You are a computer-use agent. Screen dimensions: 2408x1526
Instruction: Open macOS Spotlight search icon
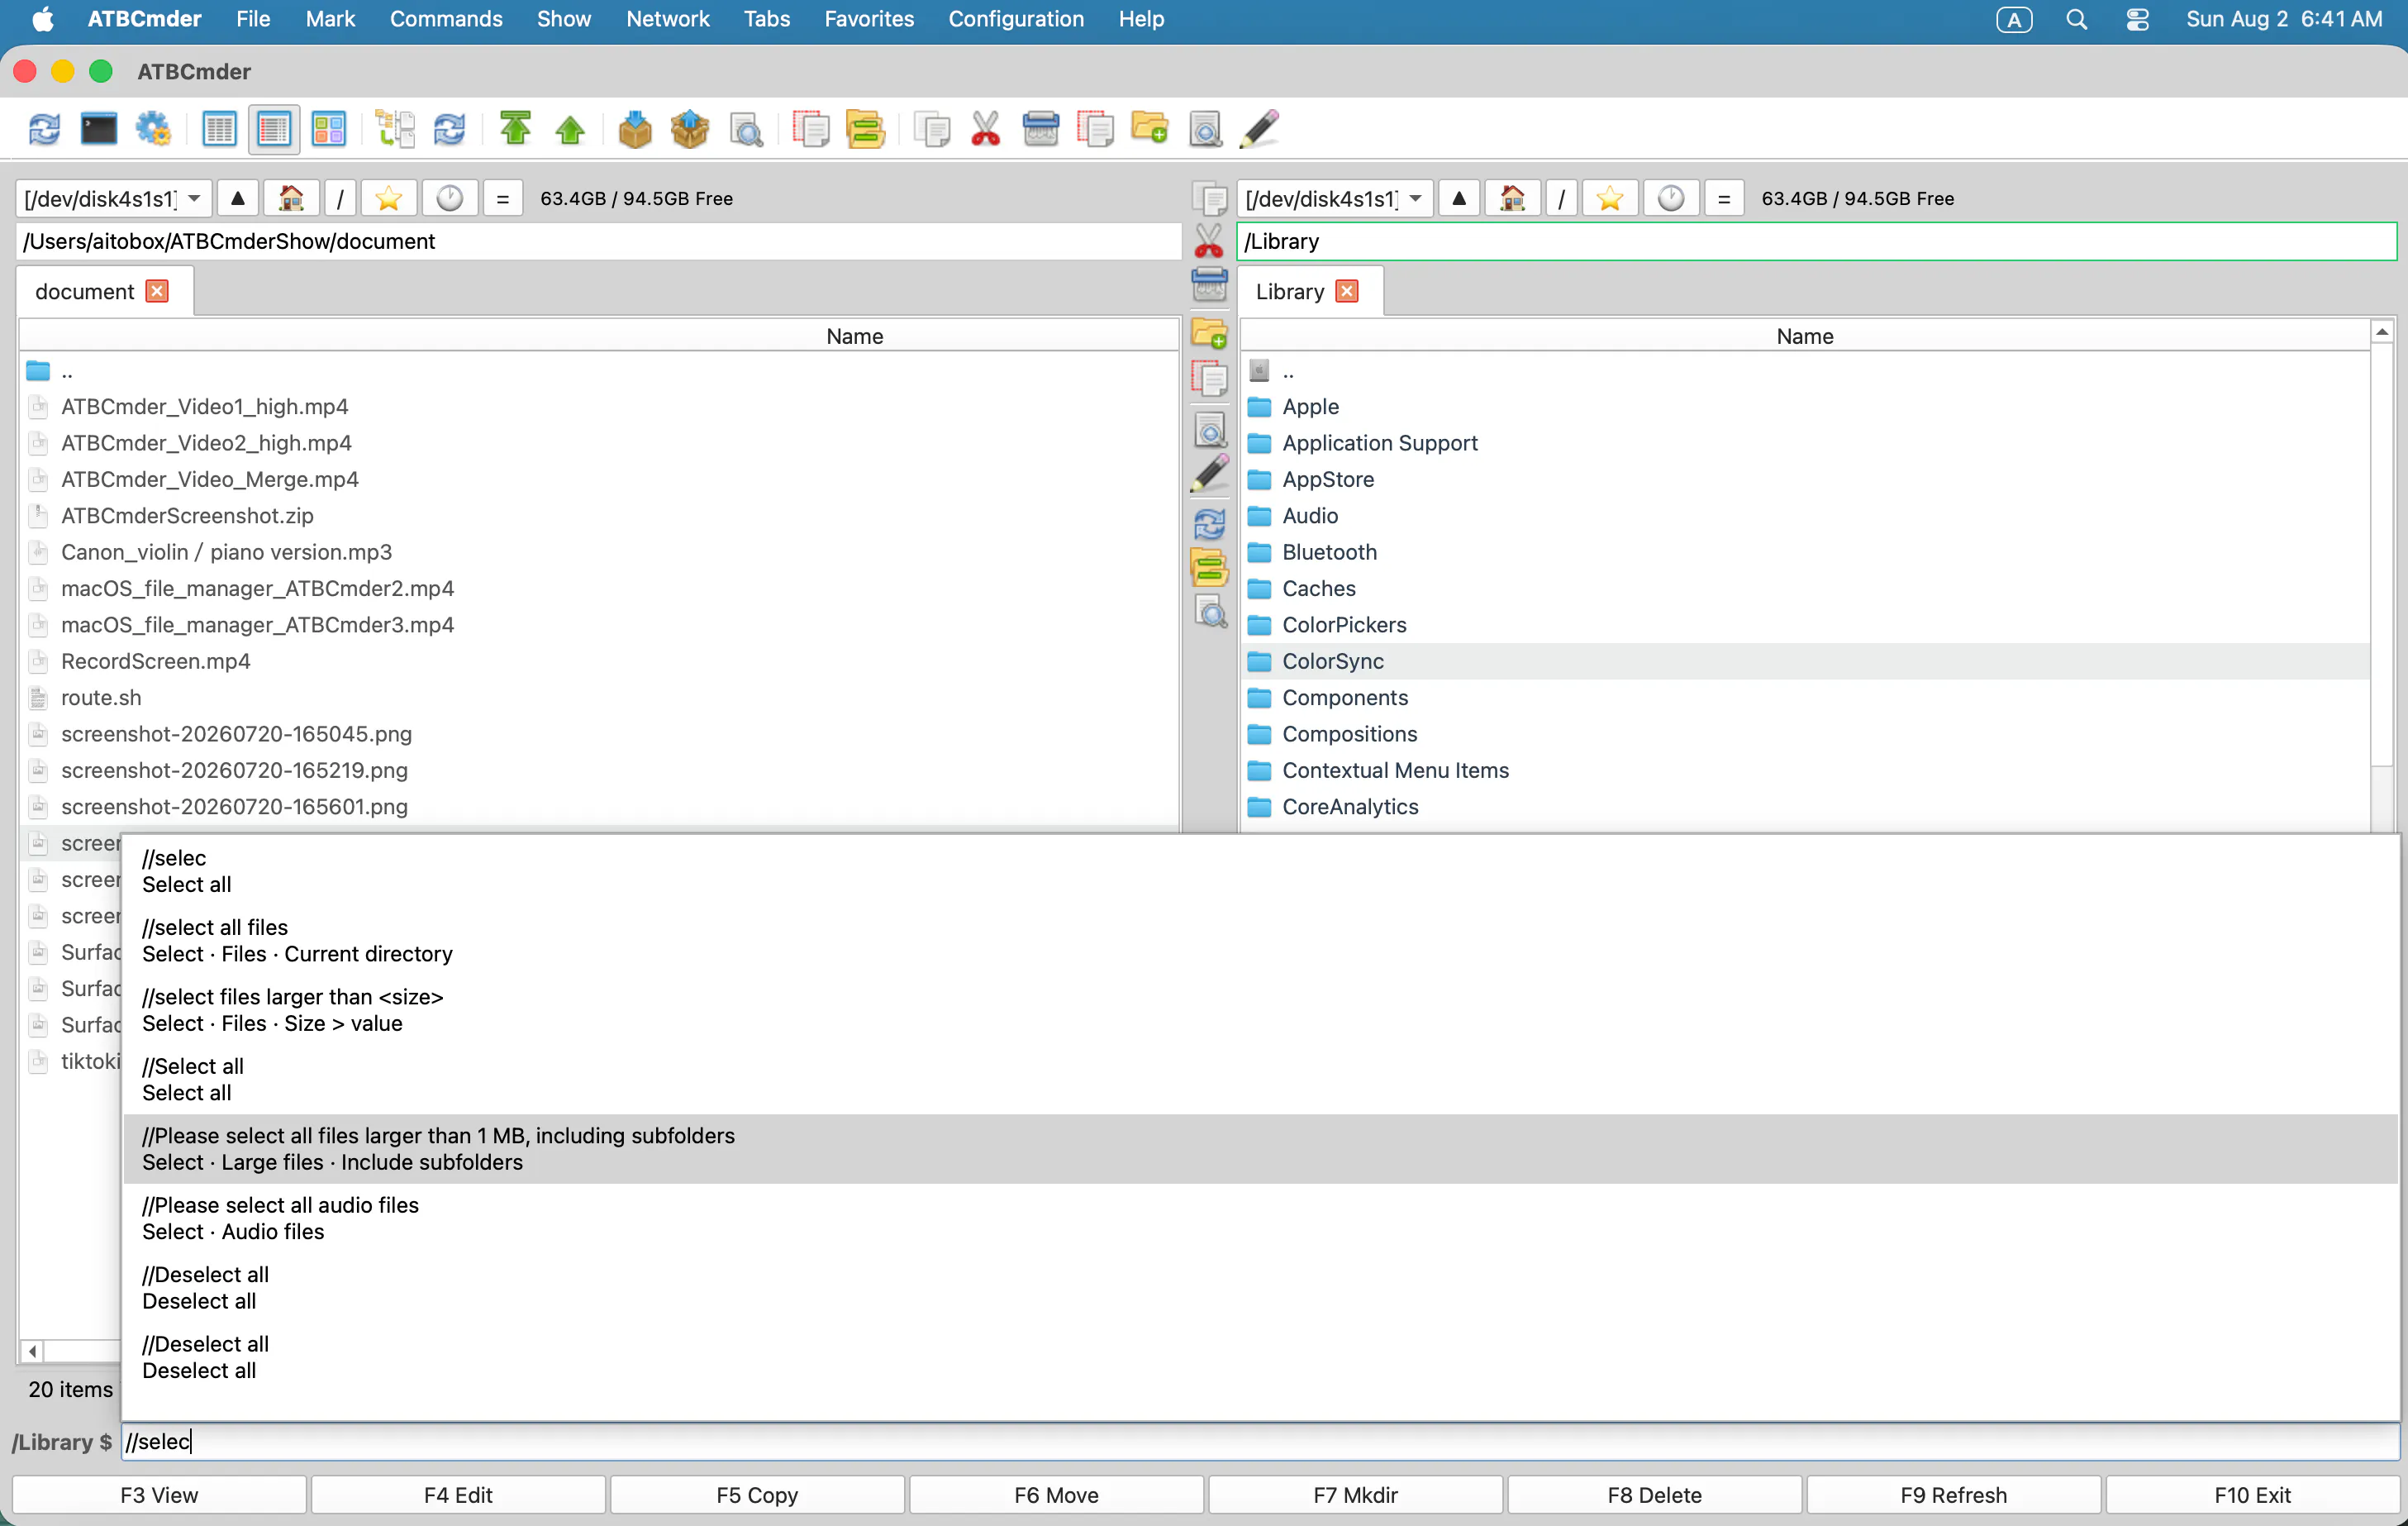click(x=2076, y=19)
